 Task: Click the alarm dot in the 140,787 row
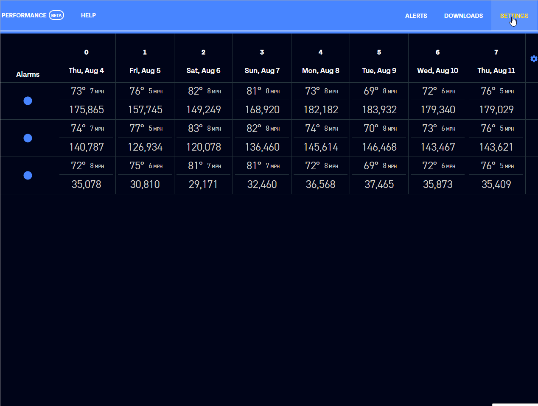coord(28,138)
